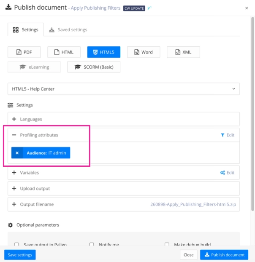Enable Notify me checkbox
Viewport: 255px width, 262px height.
(x=92, y=244)
